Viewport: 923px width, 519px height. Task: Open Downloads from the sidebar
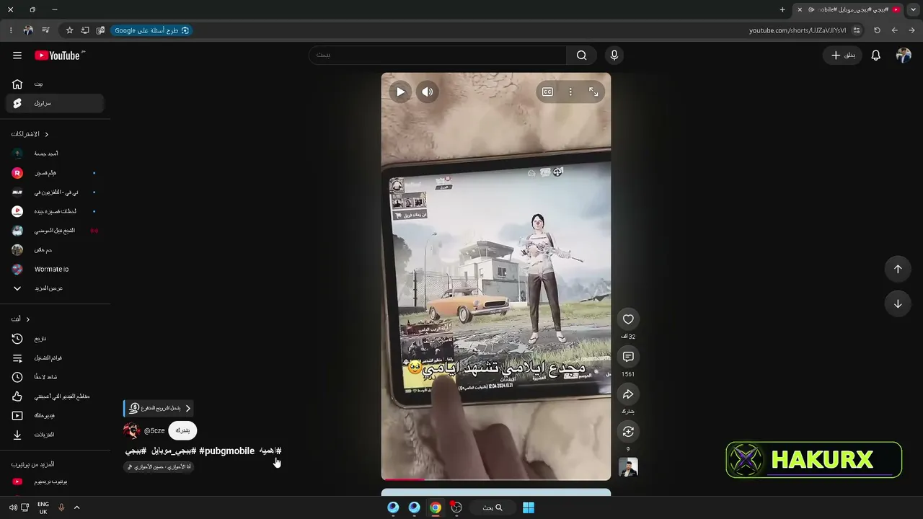55,435
